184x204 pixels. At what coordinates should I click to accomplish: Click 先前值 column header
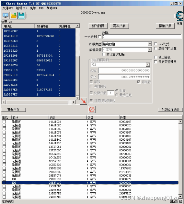tap(66, 26)
